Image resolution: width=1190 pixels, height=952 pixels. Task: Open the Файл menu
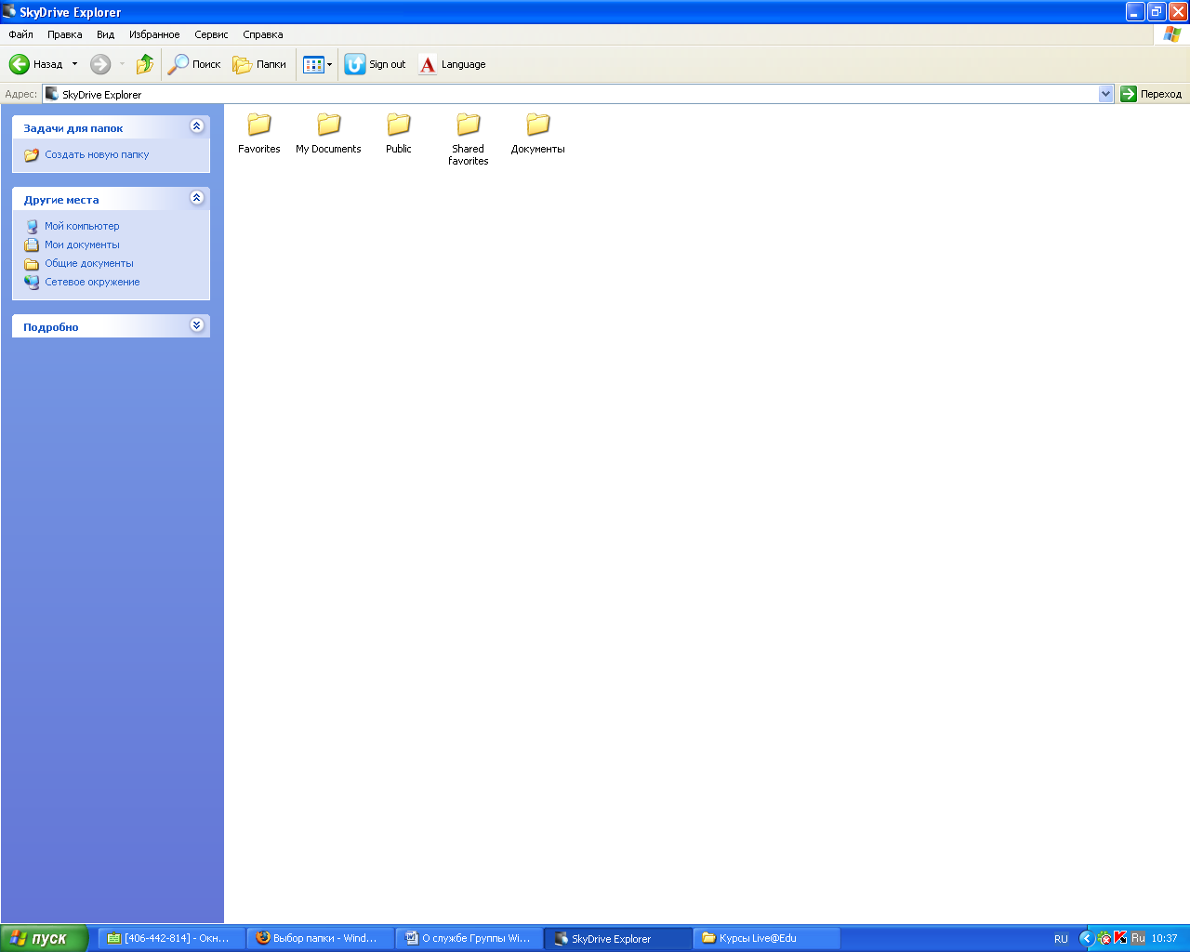click(20, 34)
